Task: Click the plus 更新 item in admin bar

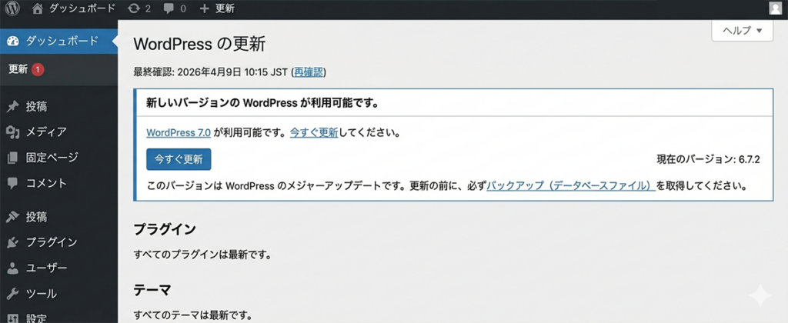Action: (216, 8)
